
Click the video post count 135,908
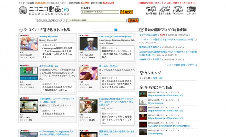(85, 3)
